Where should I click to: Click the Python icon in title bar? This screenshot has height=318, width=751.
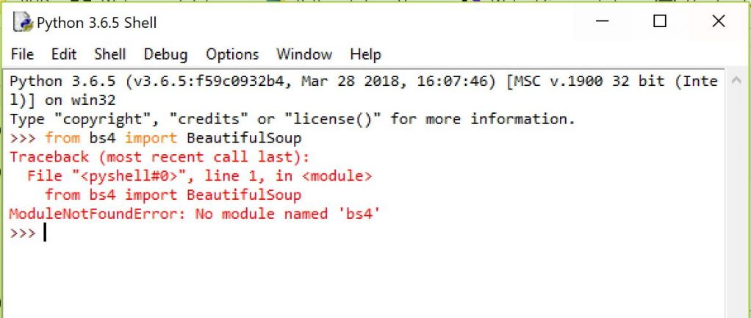pos(24,23)
